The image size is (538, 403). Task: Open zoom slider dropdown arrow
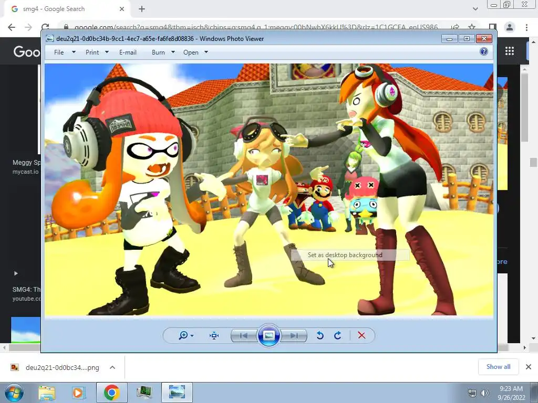(192, 335)
